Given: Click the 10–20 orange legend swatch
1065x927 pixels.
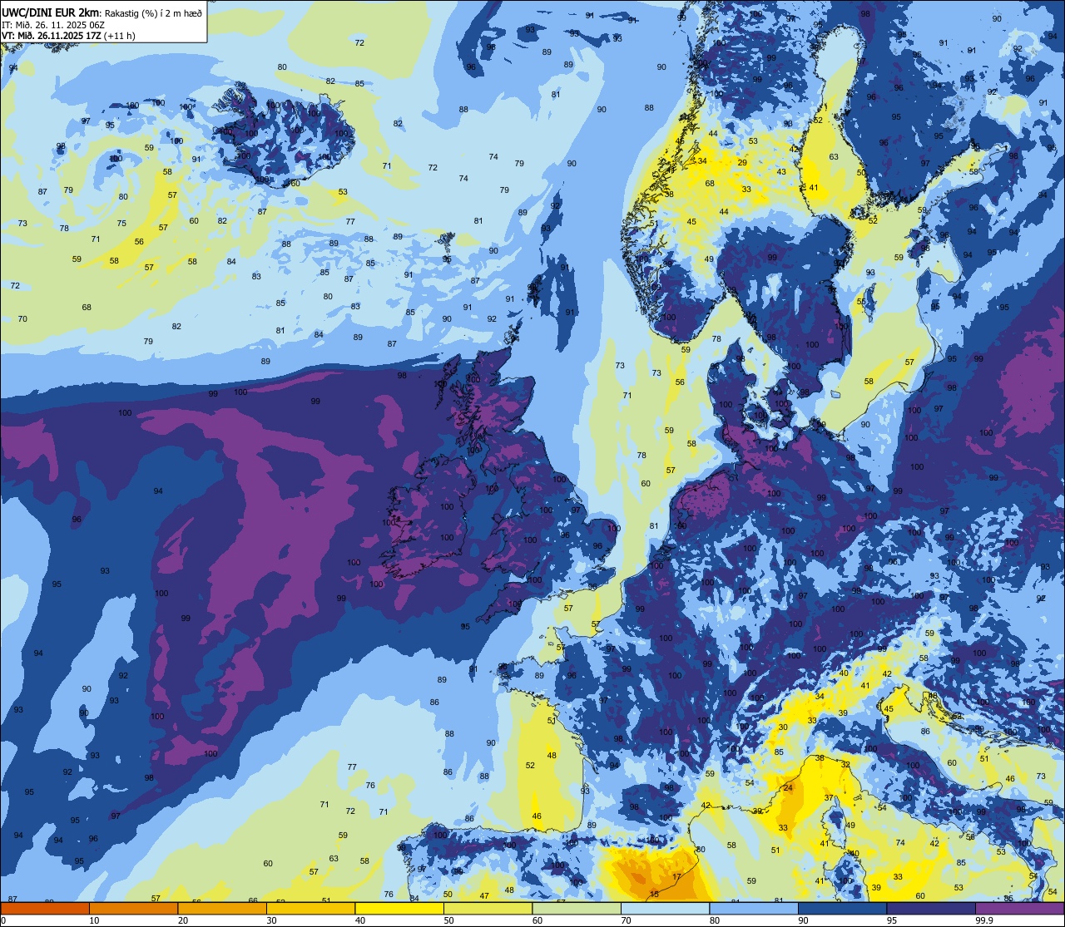Looking at the screenshot, I should (133, 909).
